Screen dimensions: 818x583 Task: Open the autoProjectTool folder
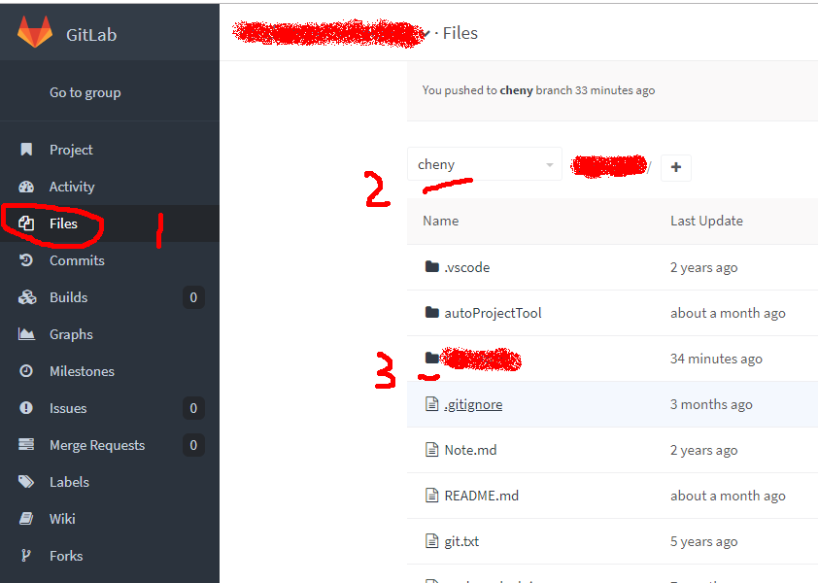click(493, 313)
